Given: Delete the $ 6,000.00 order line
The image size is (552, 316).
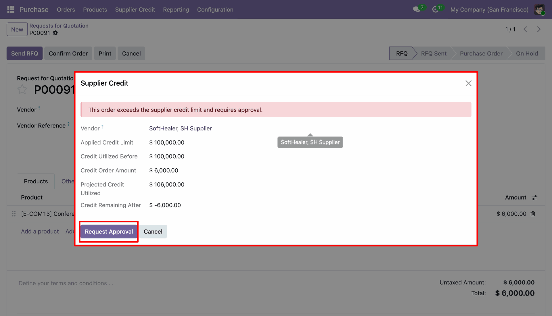Looking at the screenshot, I should click(x=533, y=214).
